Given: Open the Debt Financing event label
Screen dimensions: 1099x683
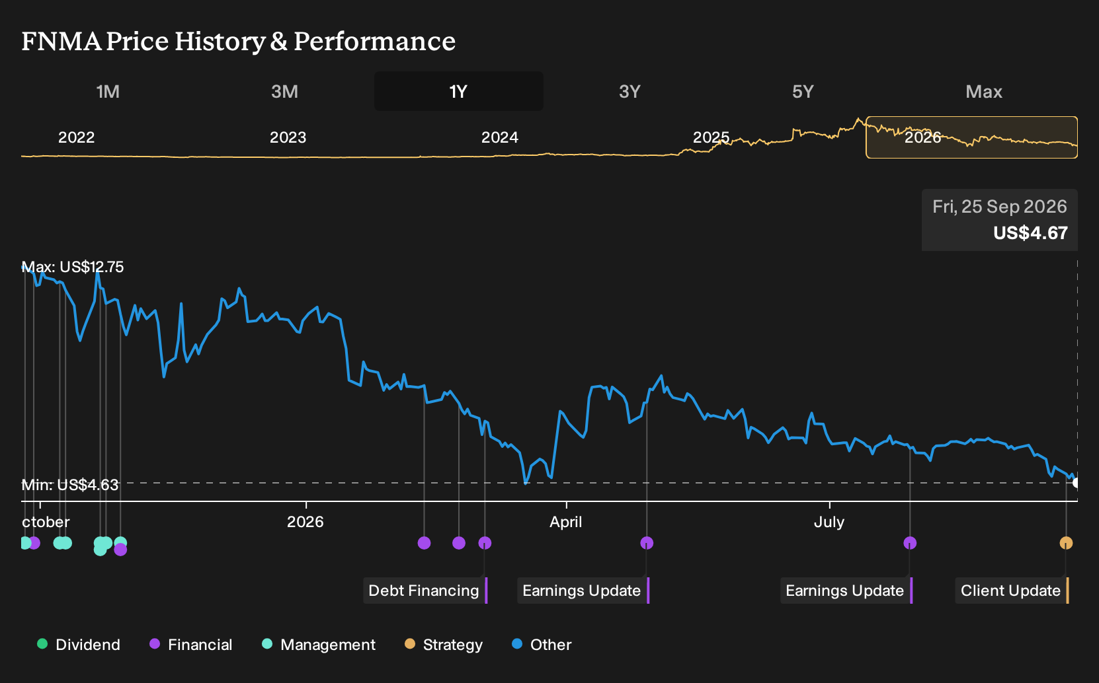Looking at the screenshot, I should coord(425,591).
